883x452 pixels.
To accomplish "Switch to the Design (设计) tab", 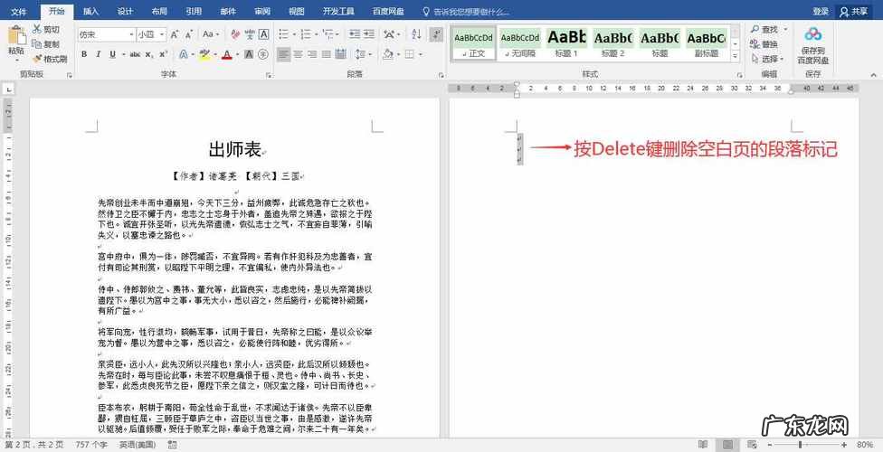I will (125, 11).
